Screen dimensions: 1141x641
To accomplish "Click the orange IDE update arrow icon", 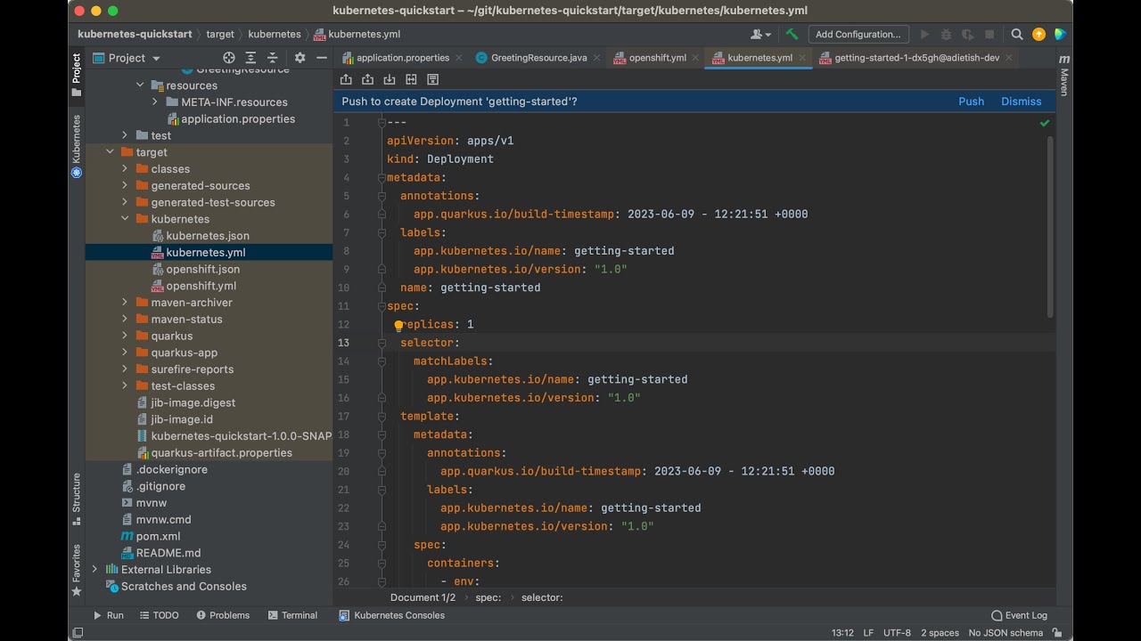I will point(1038,35).
